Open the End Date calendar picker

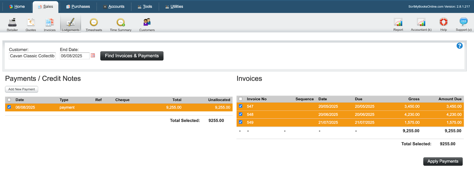click(93, 55)
